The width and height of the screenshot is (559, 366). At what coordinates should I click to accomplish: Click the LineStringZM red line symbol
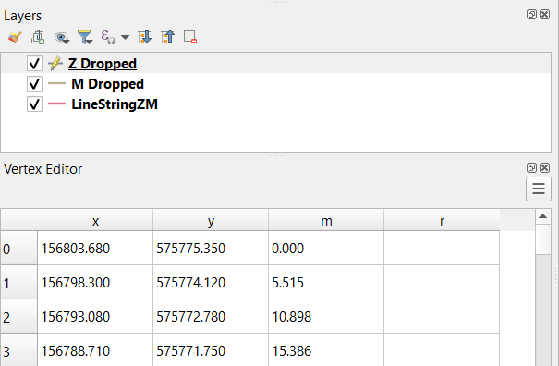point(56,104)
